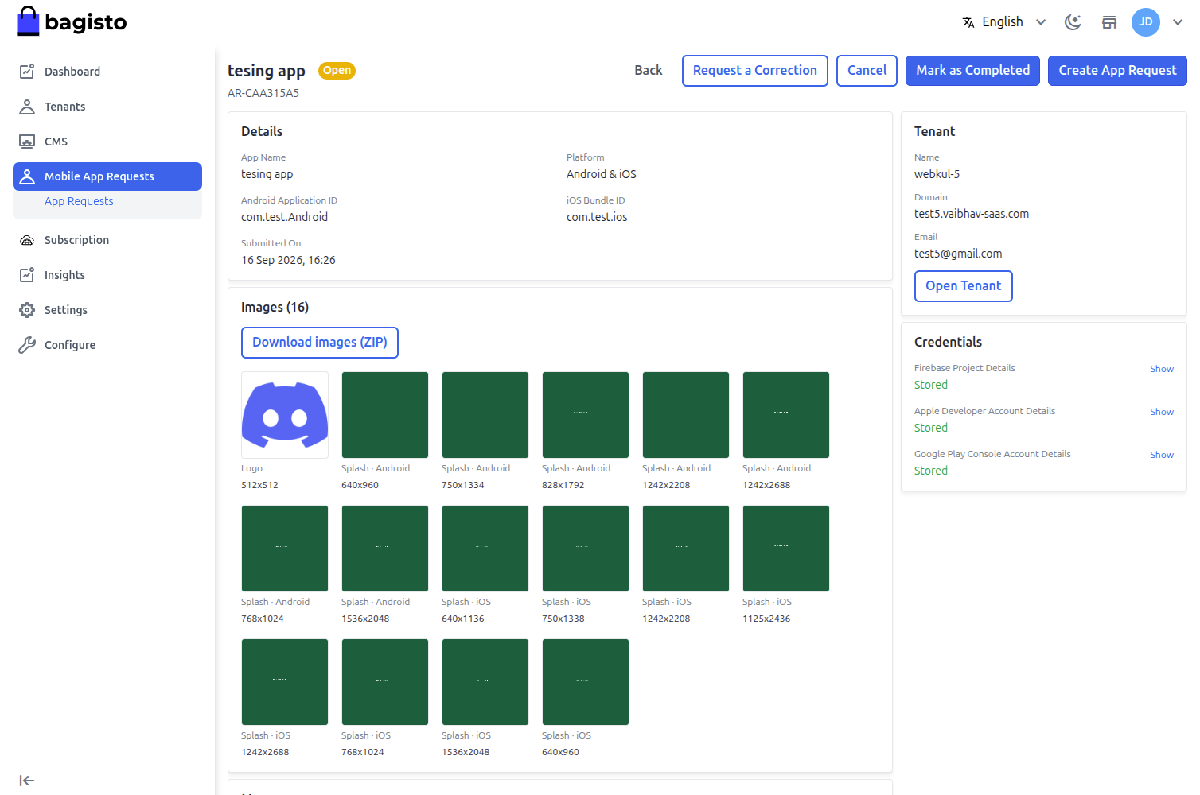Select Mobile App Requests menu item
This screenshot has height=795, width=1200.
(107, 176)
